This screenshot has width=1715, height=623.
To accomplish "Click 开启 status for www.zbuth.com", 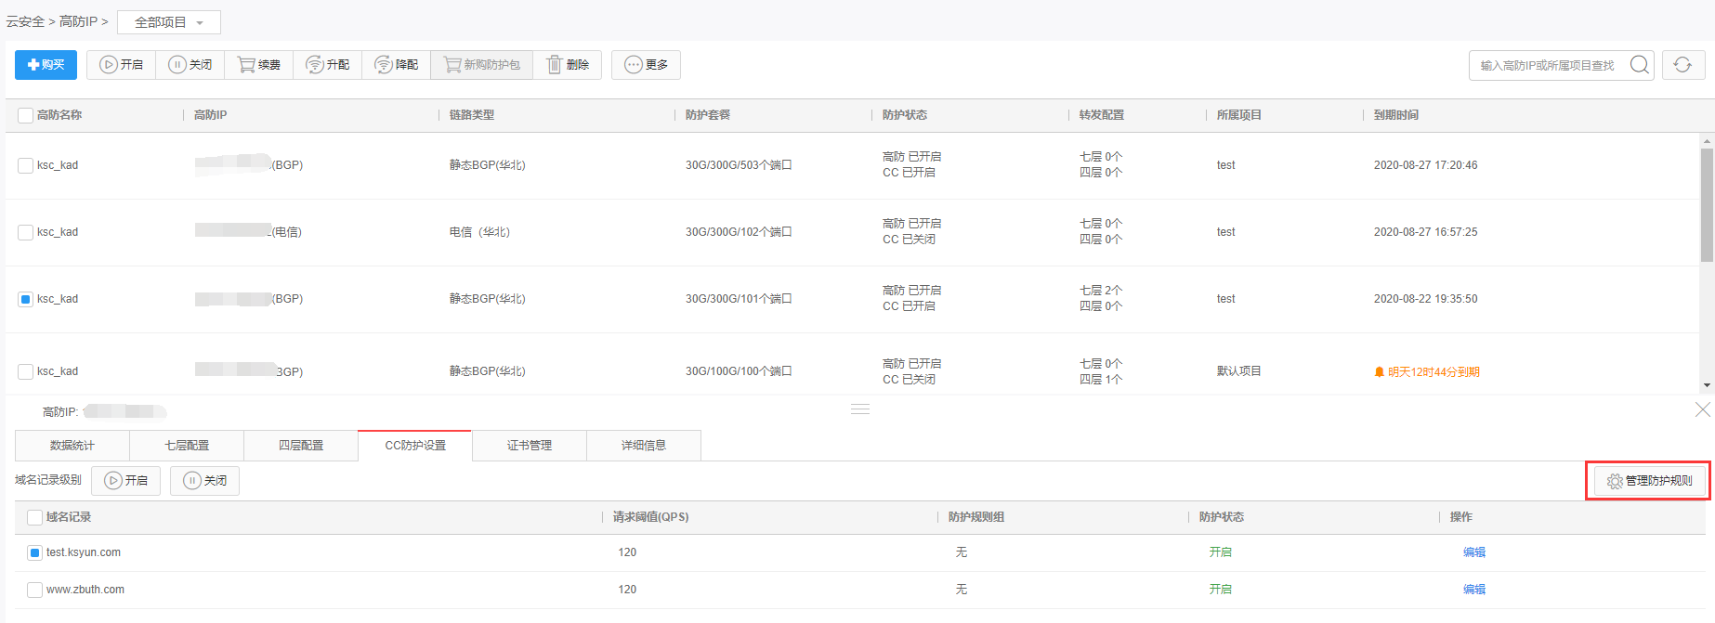I will coord(1221,590).
